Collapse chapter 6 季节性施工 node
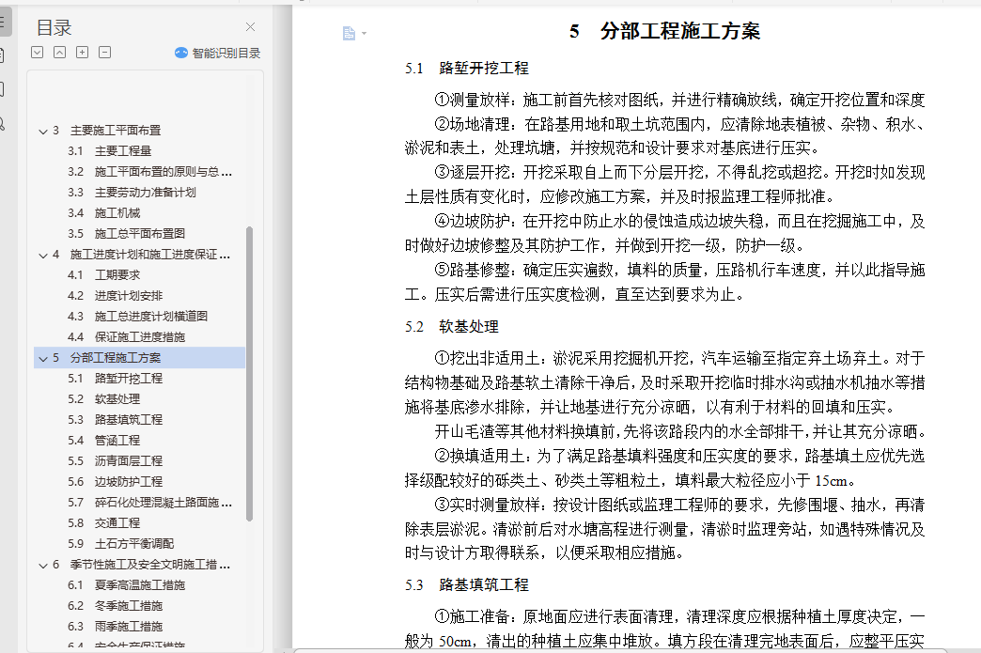 coord(43,566)
